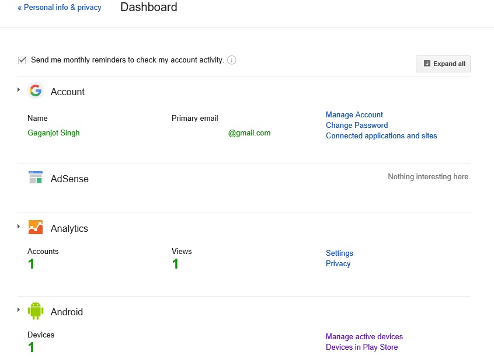Click the Analytics Views count 1
The image size is (494, 362).
[175, 264]
